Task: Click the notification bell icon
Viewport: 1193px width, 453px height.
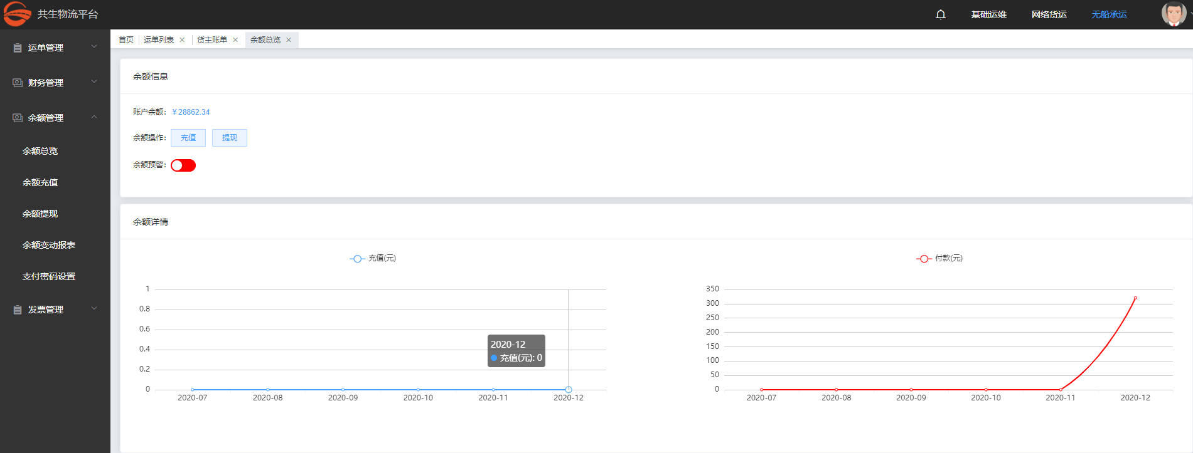Action: 940,14
